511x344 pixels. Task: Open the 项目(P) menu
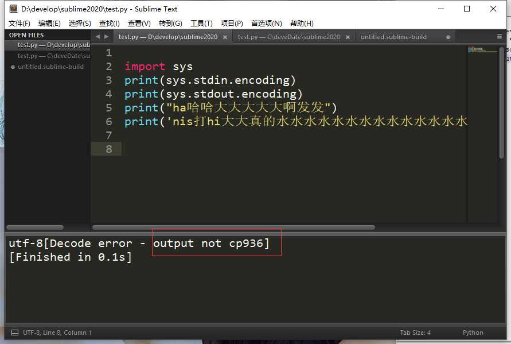click(x=232, y=24)
